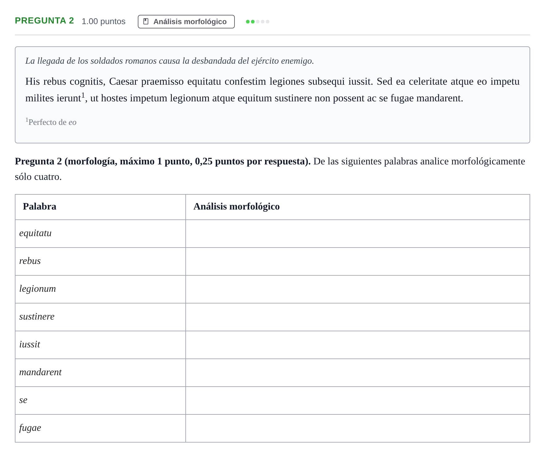Select the word sustinere in the table
This screenshot has height=458, width=545.
click(37, 316)
